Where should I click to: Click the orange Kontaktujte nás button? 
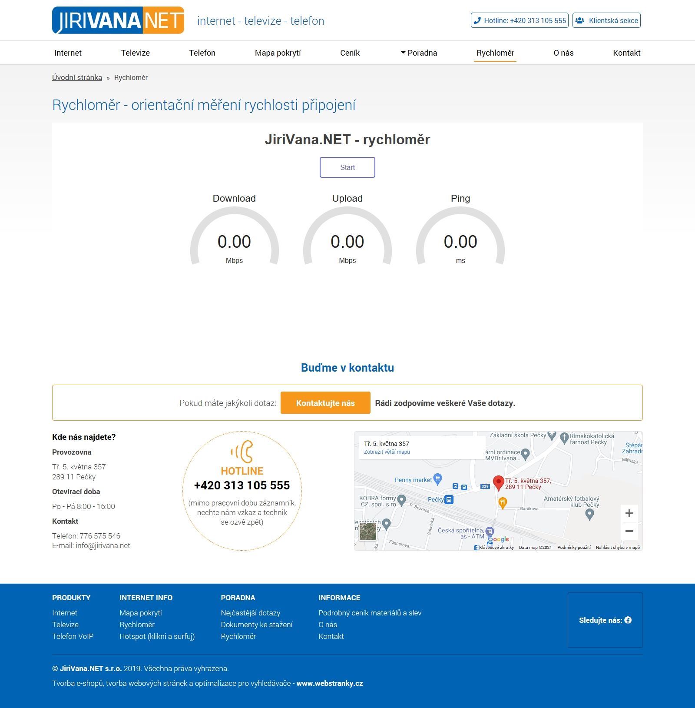pyautogui.click(x=325, y=403)
